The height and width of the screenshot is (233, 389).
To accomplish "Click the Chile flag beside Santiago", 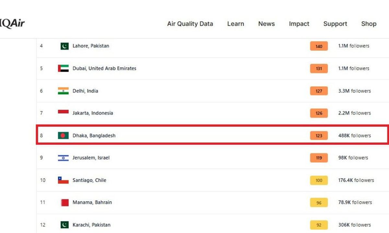I will coord(63,180).
